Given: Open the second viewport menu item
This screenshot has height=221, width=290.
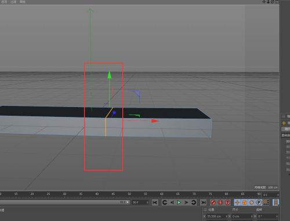Looking at the screenshot, I should [13, 2].
